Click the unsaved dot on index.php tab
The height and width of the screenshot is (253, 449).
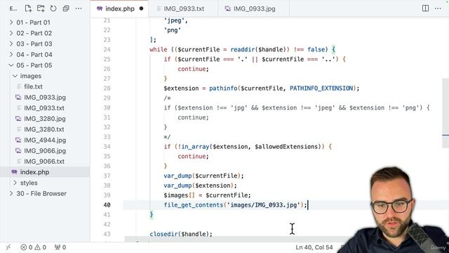click(x=141, y=8)
